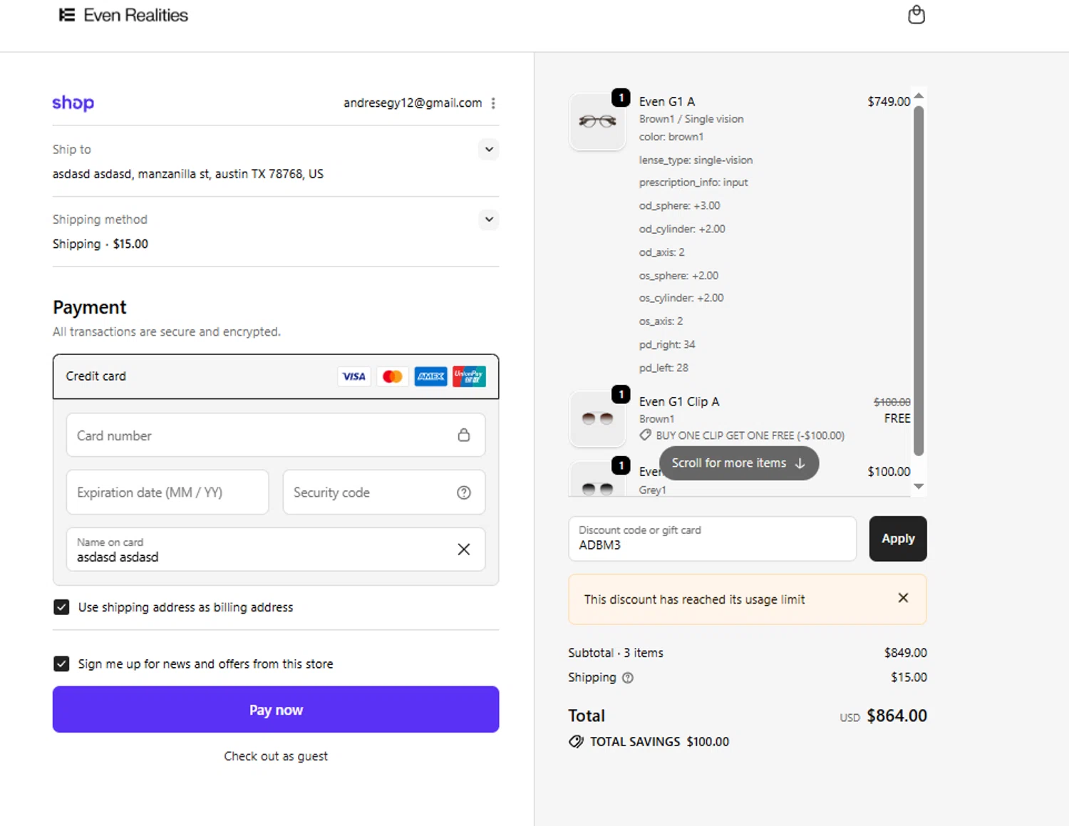Viewport: 1069px width, 826px height.
Task: Apply the discount code
Action: pyautogui.click(x=898, y=539)
